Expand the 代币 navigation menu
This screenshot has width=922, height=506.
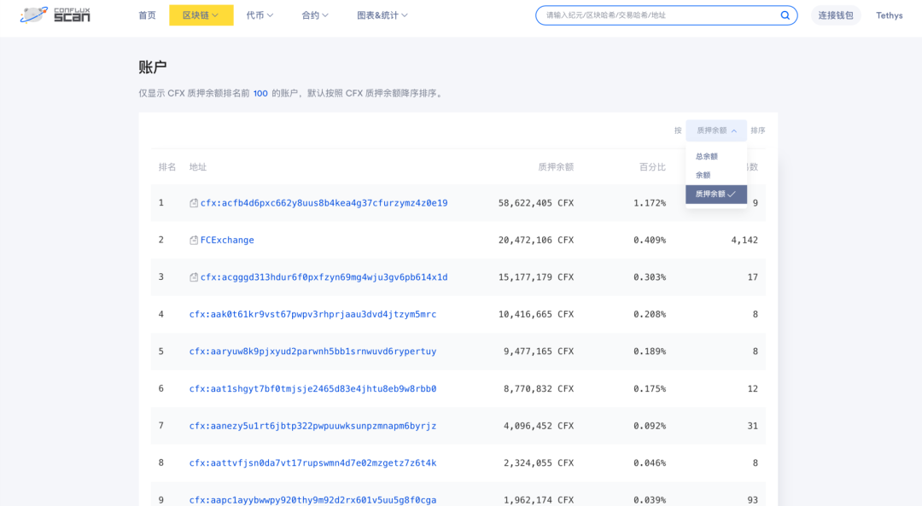tap(260, 15)
